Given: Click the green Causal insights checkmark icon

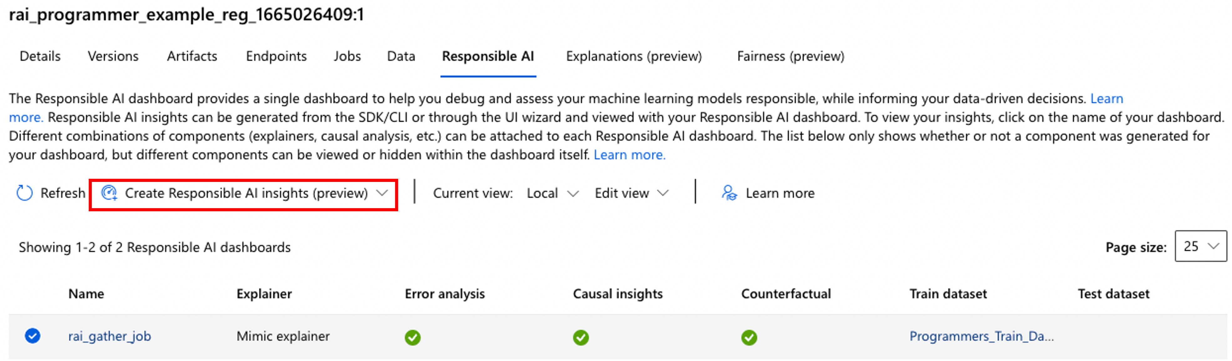Looking at the screenshot, I should [581, 337].
